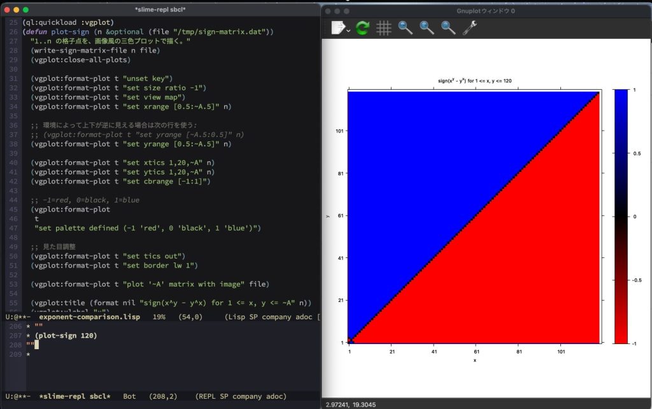This screenshot has height=409, width=652.
Task: Click the "plot '~A' matrix with image" line
Action: 150,284
